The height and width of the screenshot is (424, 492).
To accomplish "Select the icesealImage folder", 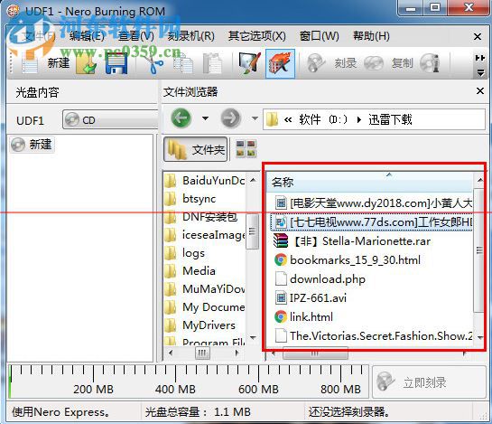I will tap(205, 235).
